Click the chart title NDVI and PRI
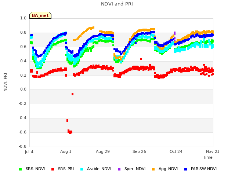Image resolution: width=235 pixels, height=176 pixels. [117, 4]
